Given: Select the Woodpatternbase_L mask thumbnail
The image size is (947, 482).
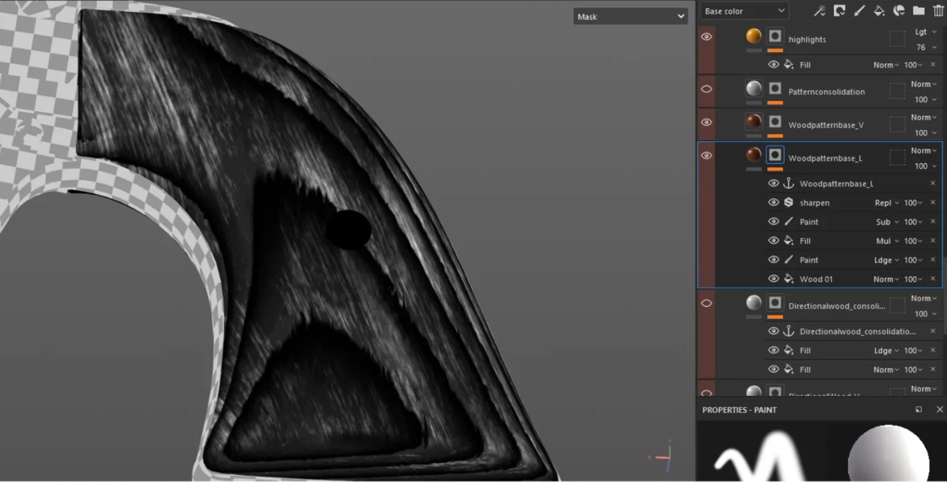Looking at the screenshot, I should click(x=775, y=155).
